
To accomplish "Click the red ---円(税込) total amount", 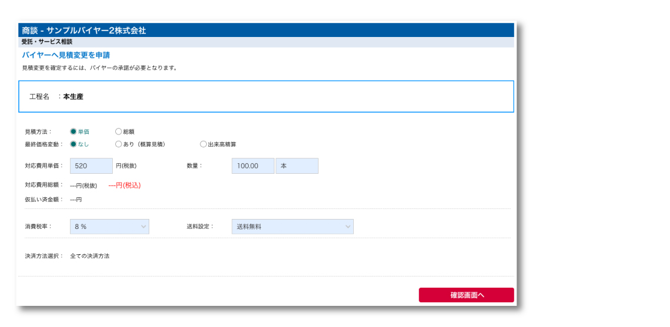I will tap(125, 186).
